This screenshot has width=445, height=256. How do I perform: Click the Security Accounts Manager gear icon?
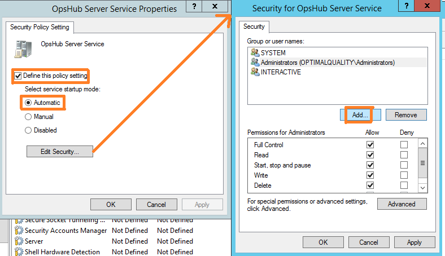(x=19, y=231)
